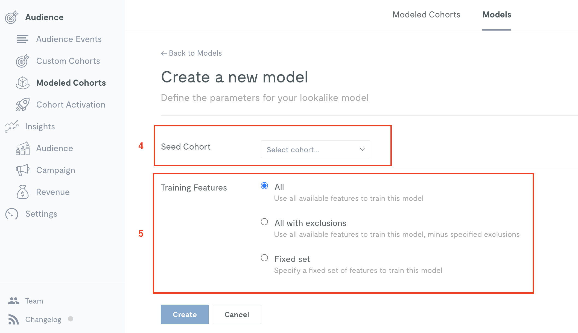Viewport: 578px width, 333px height.
Task: Click the 'Fixed set' option label
Action: 292,259
